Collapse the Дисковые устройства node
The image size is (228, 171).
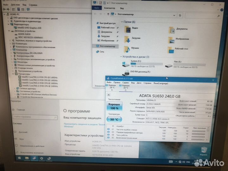point(9,31)
